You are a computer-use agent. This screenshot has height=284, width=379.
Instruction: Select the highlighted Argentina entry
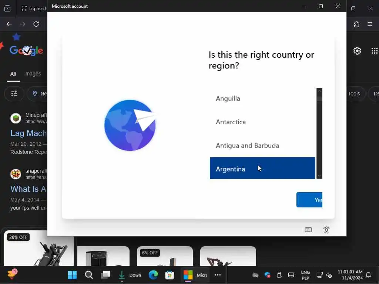[262, 168]
